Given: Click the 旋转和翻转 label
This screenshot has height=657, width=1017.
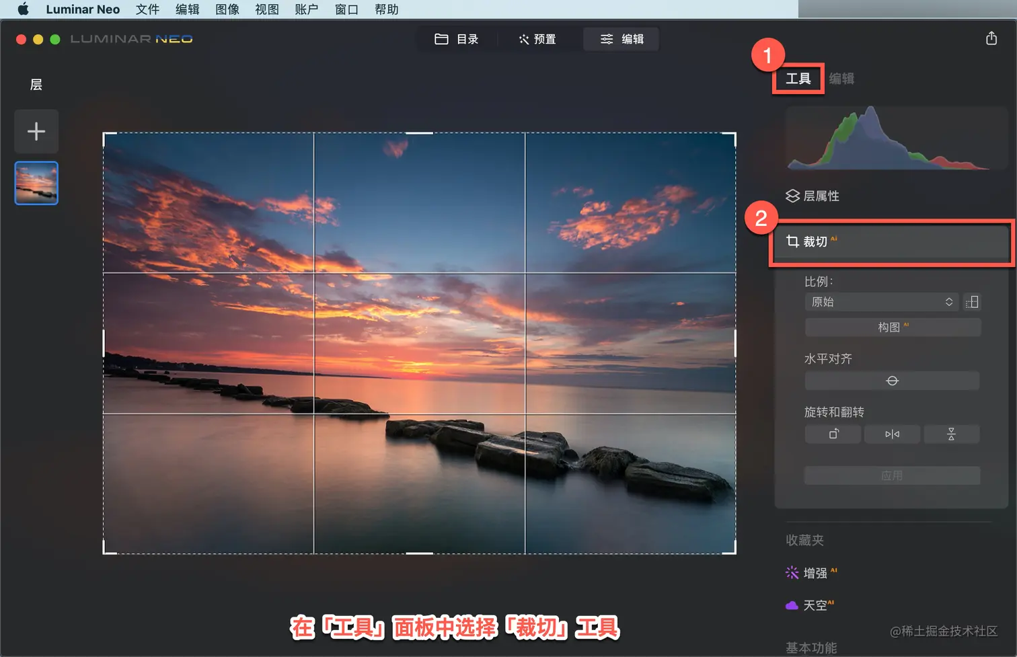Looking at the screenshot, I should pos(834,412).
